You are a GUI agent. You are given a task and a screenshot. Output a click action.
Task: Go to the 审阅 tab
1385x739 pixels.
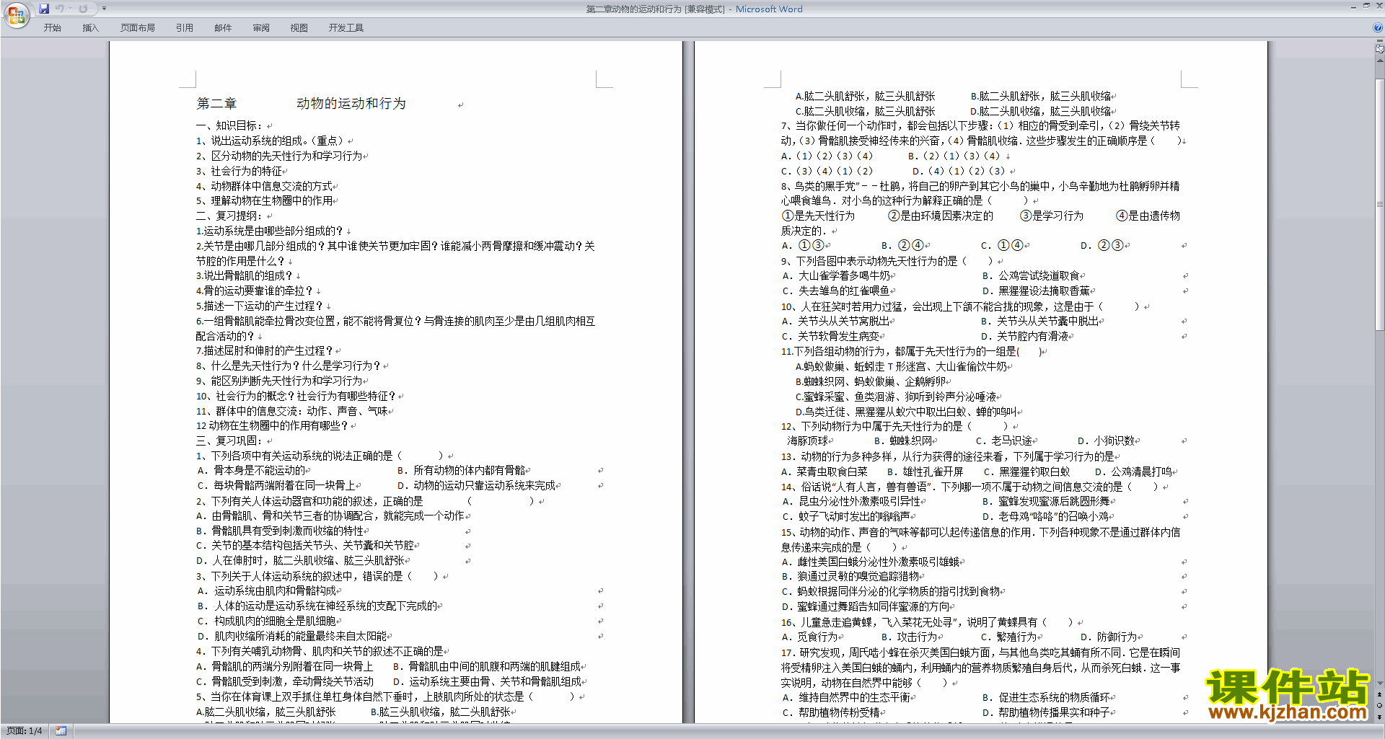(261, 27)
